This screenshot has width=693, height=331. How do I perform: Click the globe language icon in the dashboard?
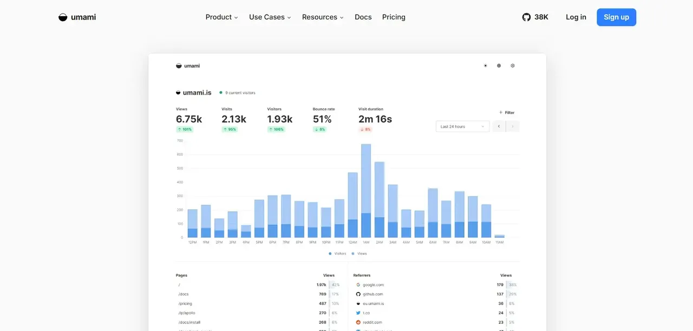point(499,66)
